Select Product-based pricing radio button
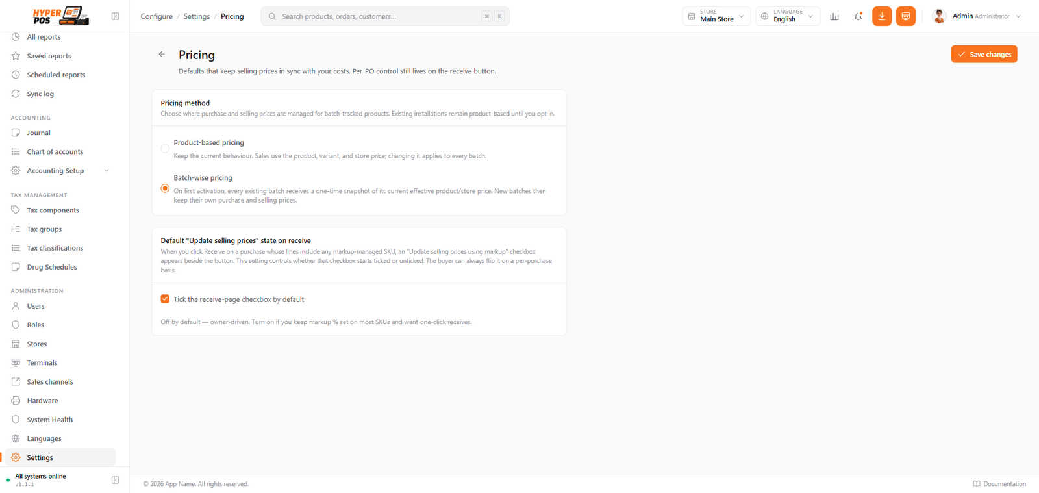Viewport: 1039px width, 493px height. click(165, 149)
